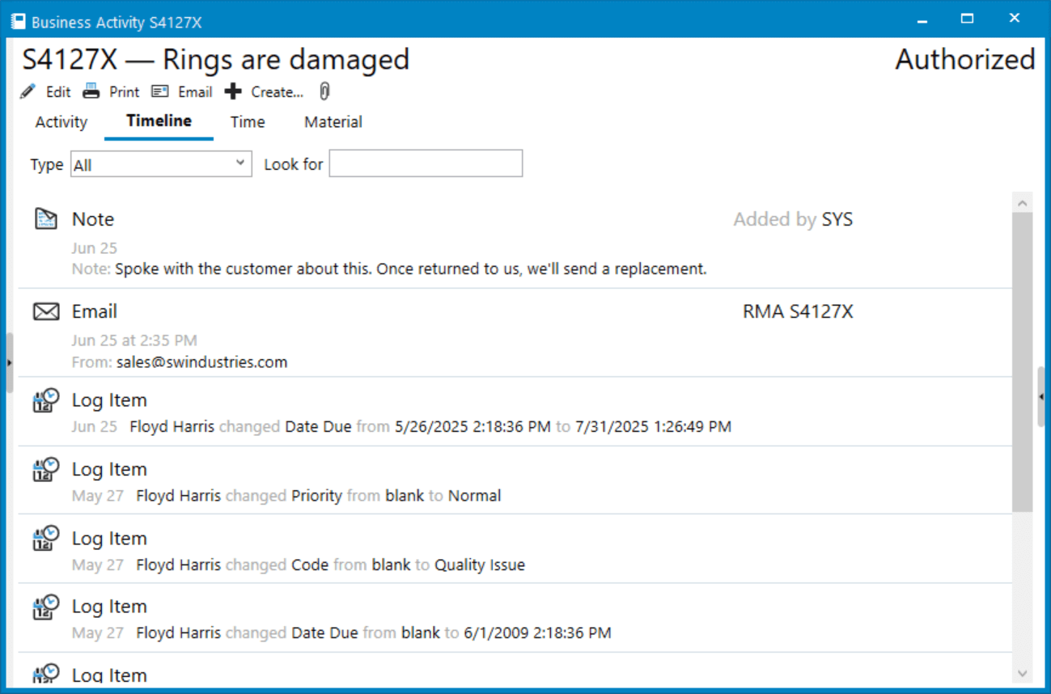Click the Date Due 7/31/2025 log icon
Screen dimensions: 1051x694
pyautogui.click(x=46, y=400)
